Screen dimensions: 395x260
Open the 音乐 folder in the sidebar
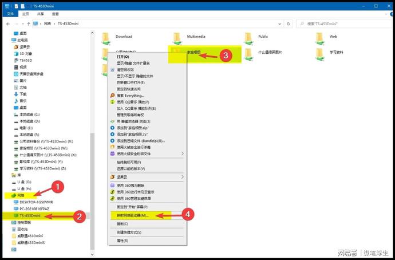tap(20, 101)
